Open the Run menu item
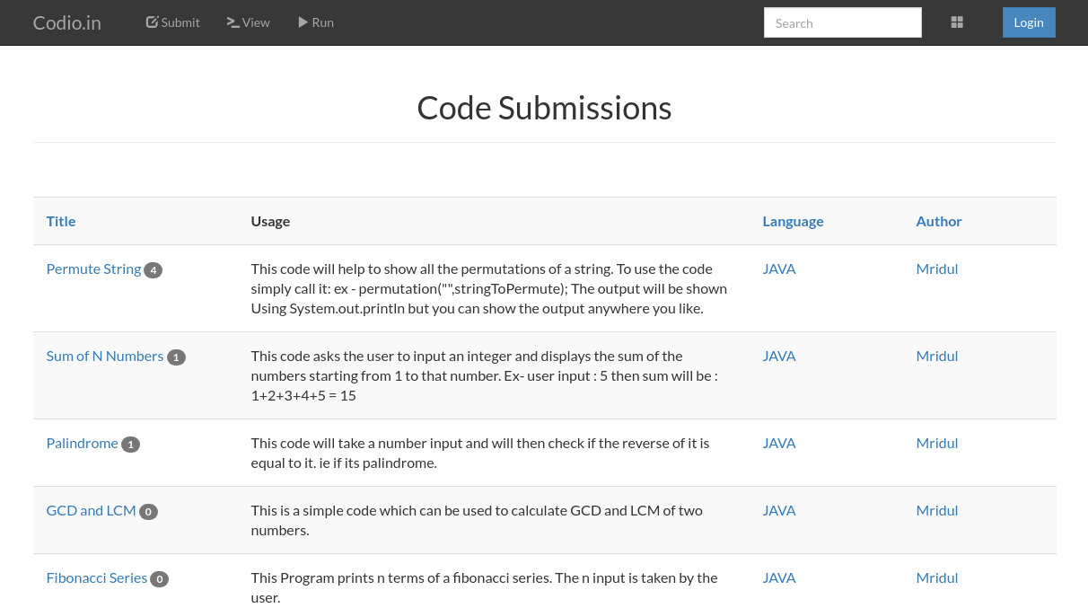Viewport: 1088px width, 608px height. click(316, 22)
